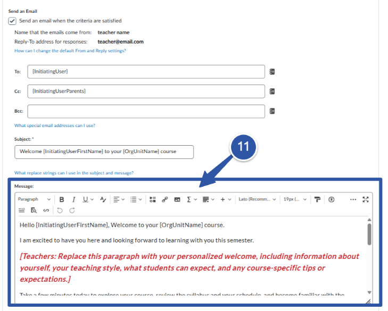388x311 pixels.
Task: Open address book for Cc field
Action: (272, 91)
